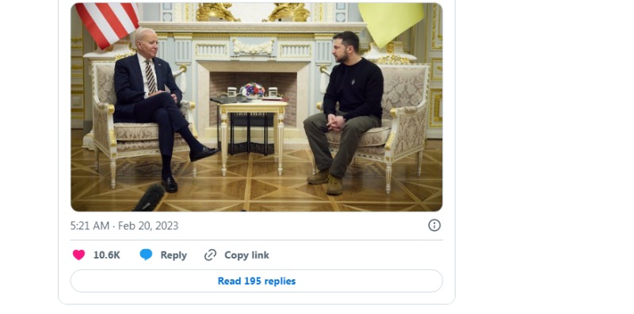Click the blue speech bubble reply icon

(x=146, y=255)
